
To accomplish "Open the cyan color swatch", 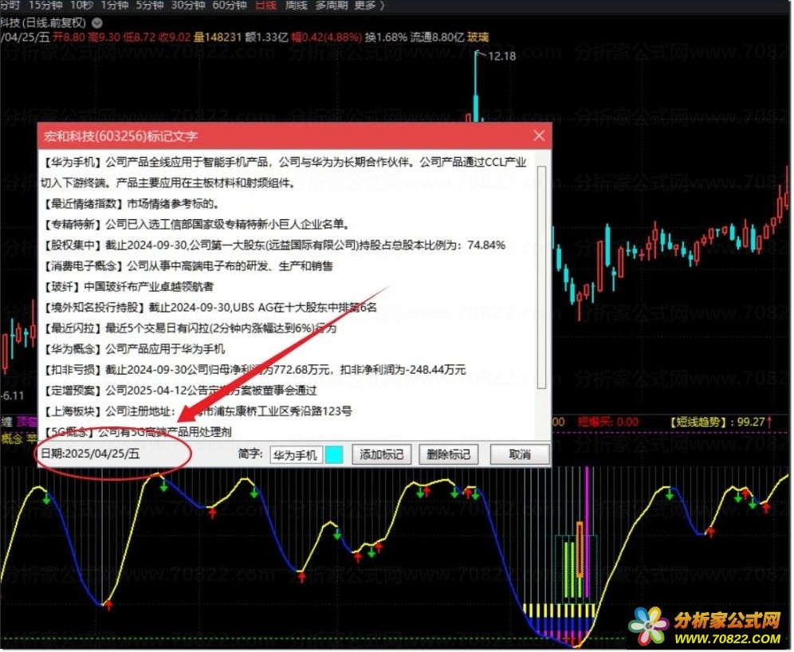I will click(x=334, y=454).
